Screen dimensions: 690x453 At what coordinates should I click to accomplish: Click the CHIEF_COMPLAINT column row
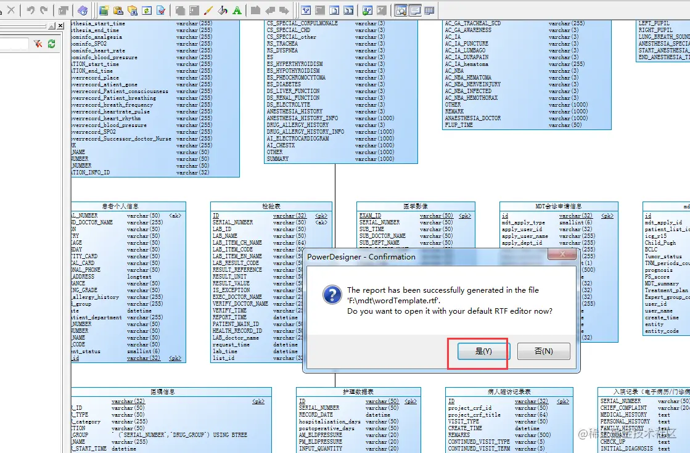tap(644, 408)
